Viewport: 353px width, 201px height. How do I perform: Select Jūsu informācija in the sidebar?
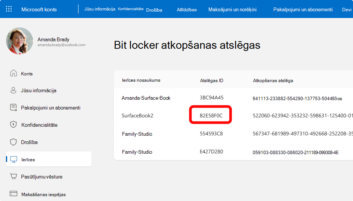pos(39,91)
